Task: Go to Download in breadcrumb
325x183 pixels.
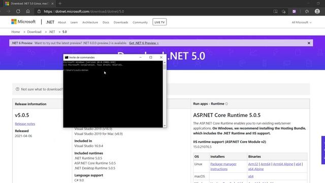Action: tap(34, 32)
